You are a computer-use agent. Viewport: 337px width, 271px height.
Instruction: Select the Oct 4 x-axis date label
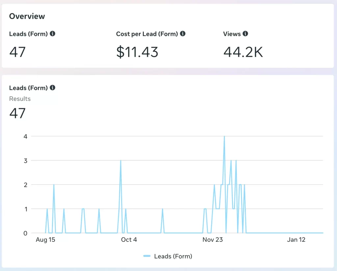coord(129,240)
